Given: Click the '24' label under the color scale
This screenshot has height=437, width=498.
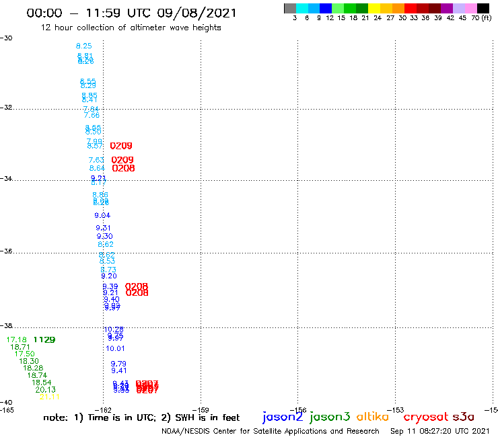Looking at the screenshot, I should click(378, 18).
